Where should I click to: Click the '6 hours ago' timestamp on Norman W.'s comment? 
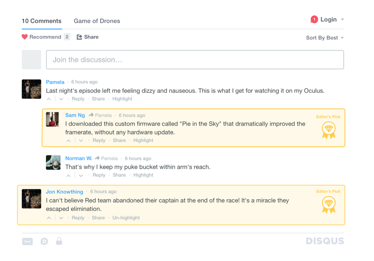(138, 158)
